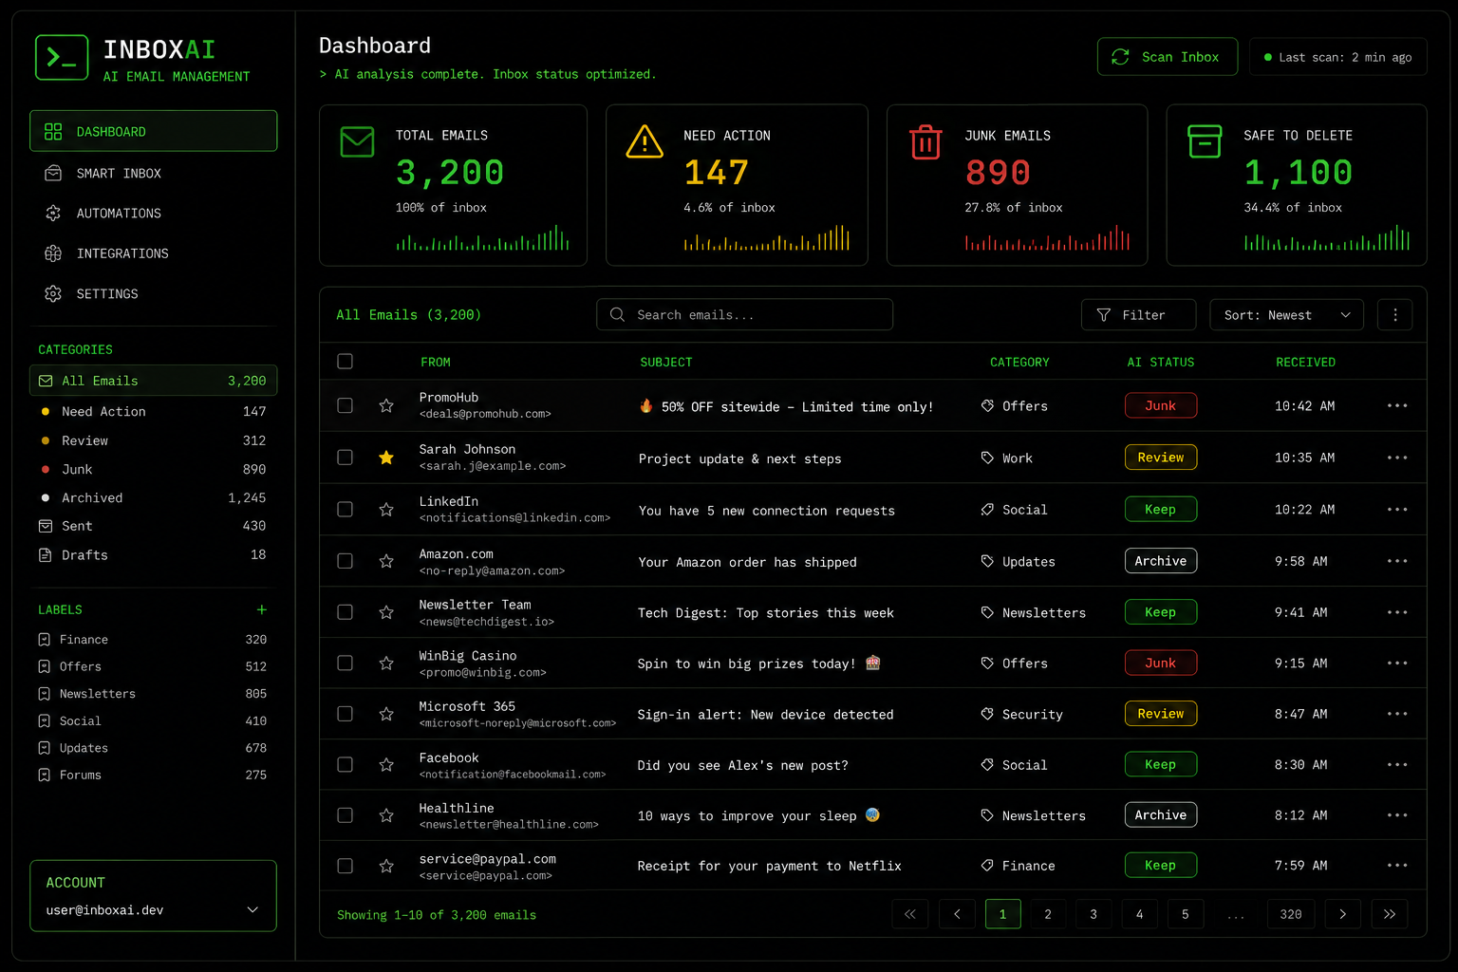Open more options for Facebook row

click(1397, 764)
